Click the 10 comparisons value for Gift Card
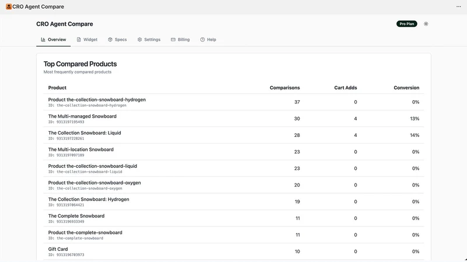 [297, 252]
